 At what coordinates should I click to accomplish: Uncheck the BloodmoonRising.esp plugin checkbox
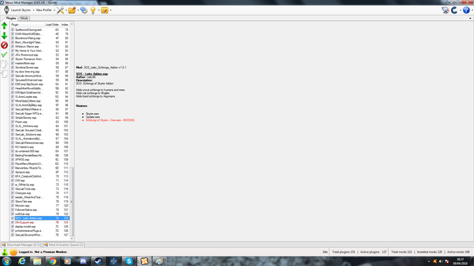click(13, 38)
